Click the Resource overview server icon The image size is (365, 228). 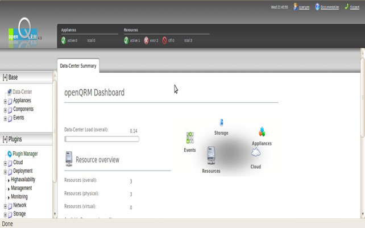[x=69, y=159]
